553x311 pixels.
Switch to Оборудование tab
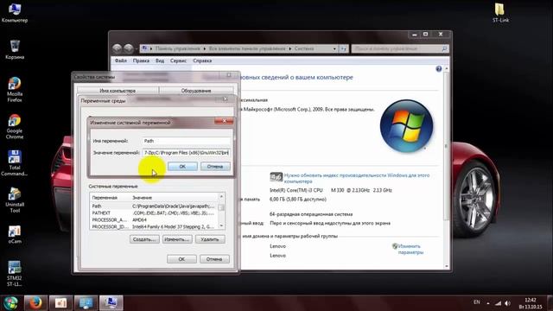[x=196, y=91]
